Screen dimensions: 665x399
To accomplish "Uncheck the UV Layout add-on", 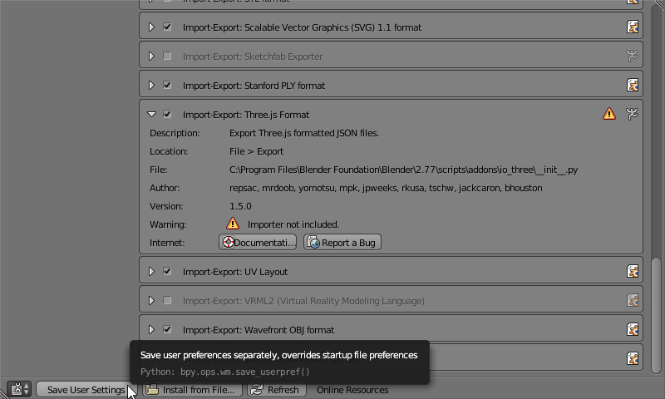I will pyautogui.click(x=167, y=271).
